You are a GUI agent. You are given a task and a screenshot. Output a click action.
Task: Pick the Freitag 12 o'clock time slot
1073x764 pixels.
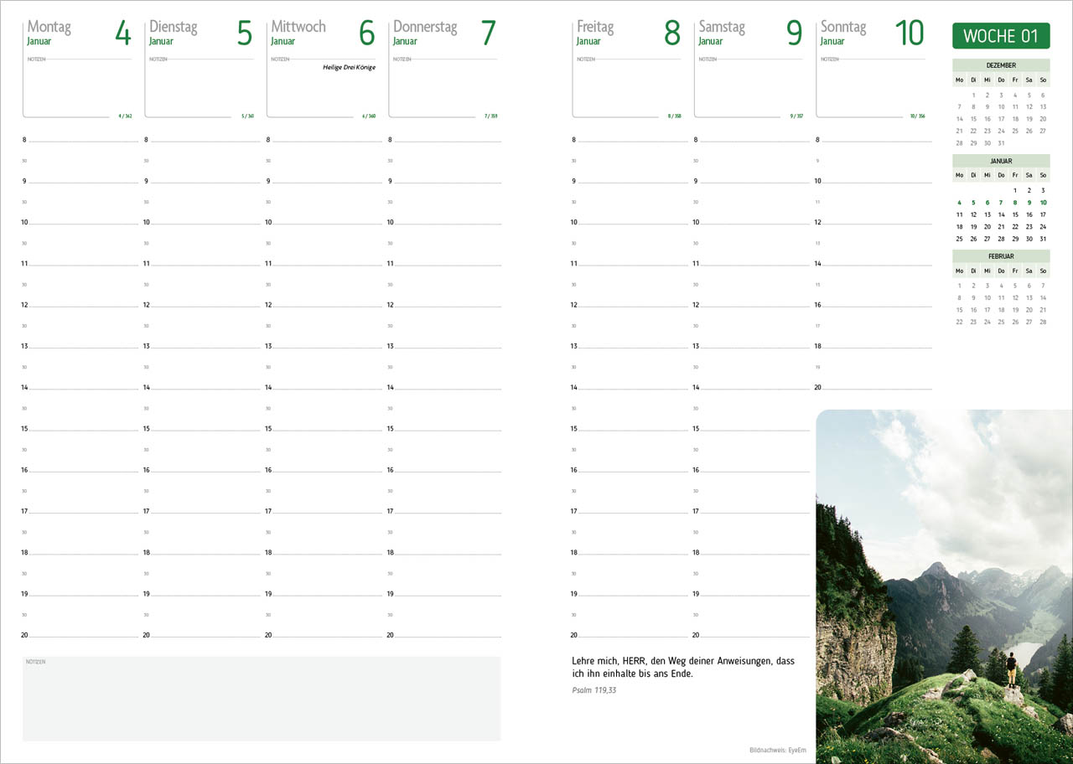[629, 305]
